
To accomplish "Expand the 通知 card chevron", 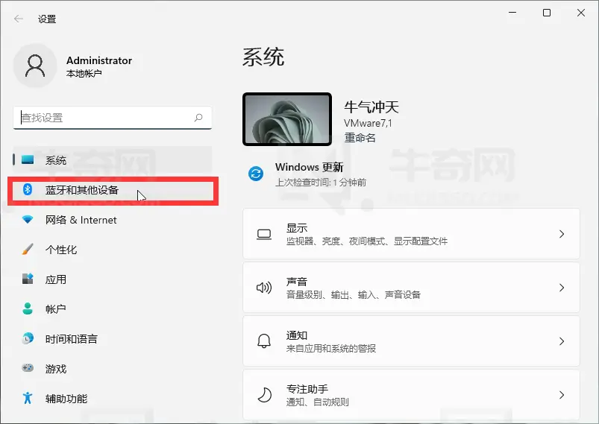I will (x=562, y=341).
